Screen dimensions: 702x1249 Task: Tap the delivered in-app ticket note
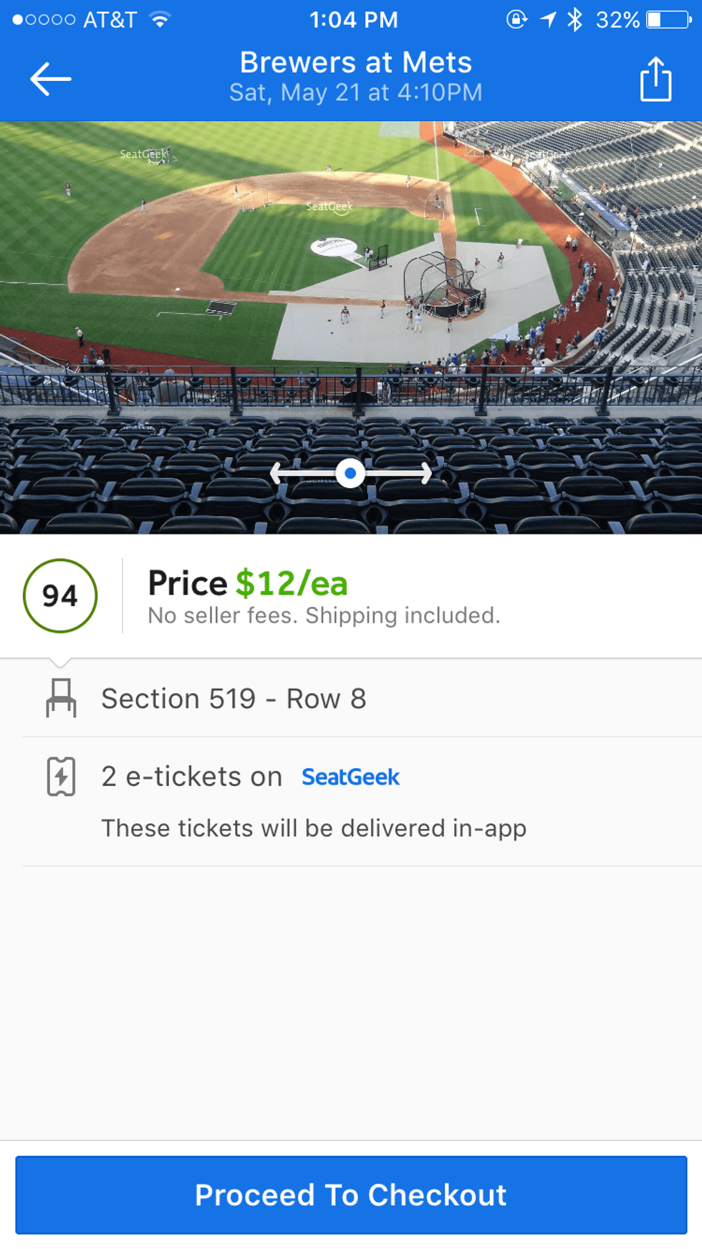tap(314, 828)
